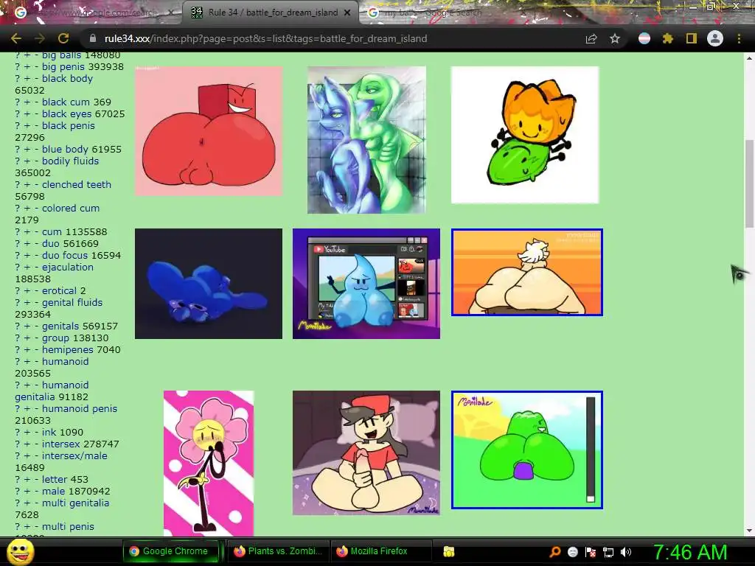Open the Chrome profile avatar
755x566 pixels.
(x=715, y=38)
